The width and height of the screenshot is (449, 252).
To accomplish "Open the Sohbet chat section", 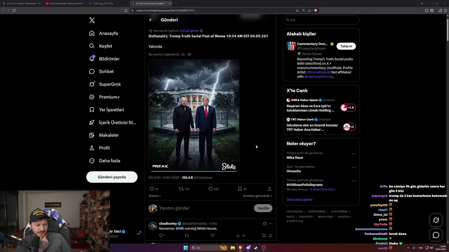I will (101, 71).
